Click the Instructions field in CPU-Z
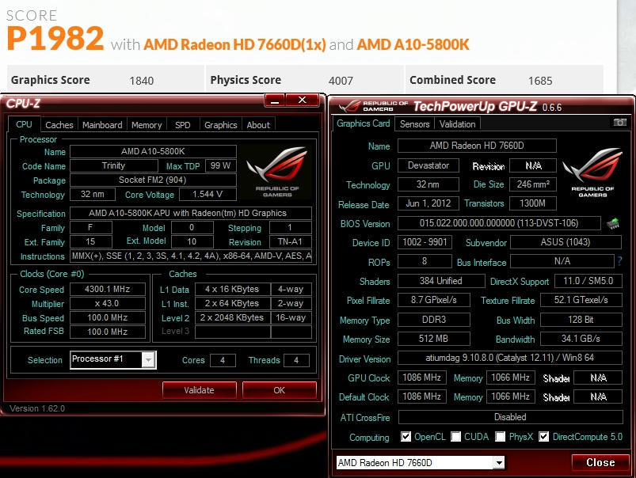The height and width of the screenshot is (478, 636). click(191, 256)
